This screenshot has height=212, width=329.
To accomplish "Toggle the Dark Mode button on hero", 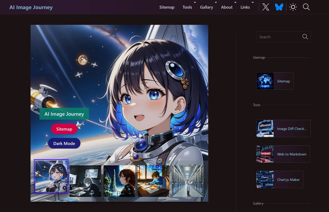I will (64, 143).
